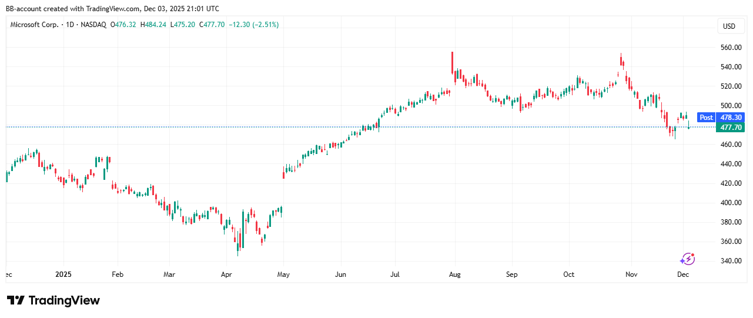Click the 2025 year marker on time axis

click(x=62, y=275)
